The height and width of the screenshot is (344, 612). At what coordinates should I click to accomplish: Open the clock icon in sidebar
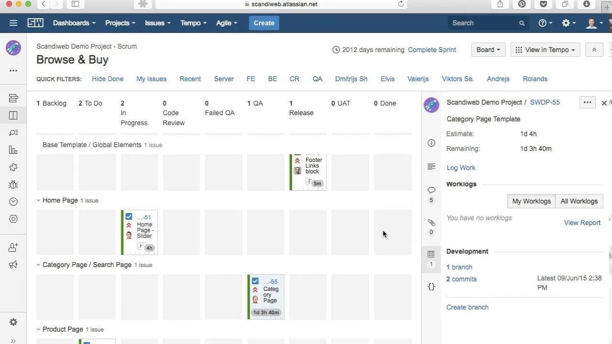pos(13,202)
